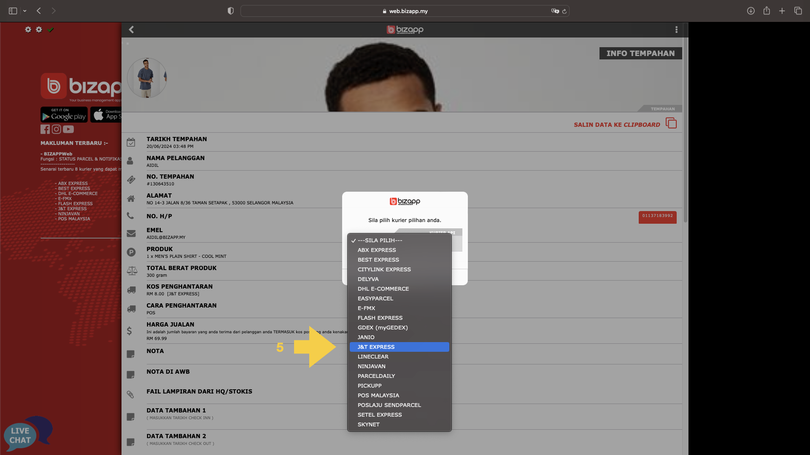This screenshot has width=810, height=455.
Task: Choose JANIO from courier list
Action: coord(400,337)
